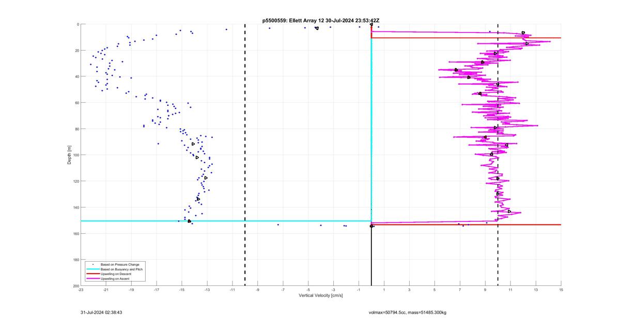The image size is (620, 321).
Task: Select the 'Vertical Velocity [cm/s]' axis label
Action: pos(321,295)
